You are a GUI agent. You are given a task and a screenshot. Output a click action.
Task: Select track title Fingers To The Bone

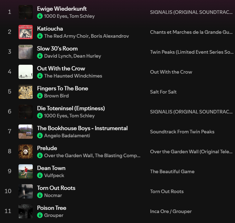click(x=63, y=88)
